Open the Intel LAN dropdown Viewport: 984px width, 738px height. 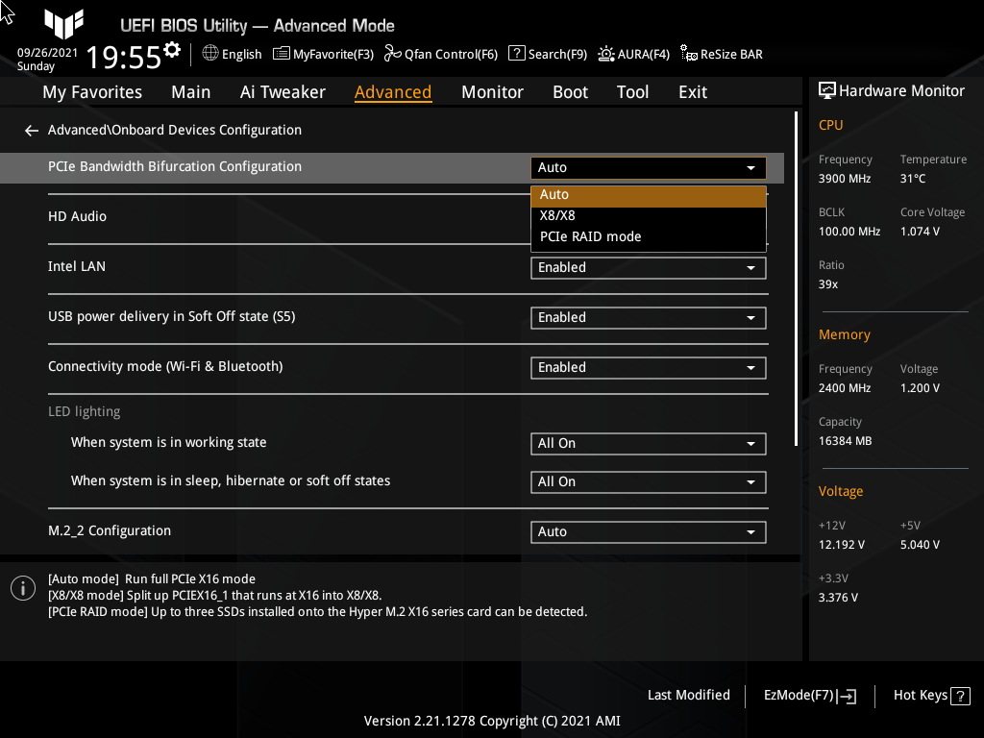tap(648, 267)
